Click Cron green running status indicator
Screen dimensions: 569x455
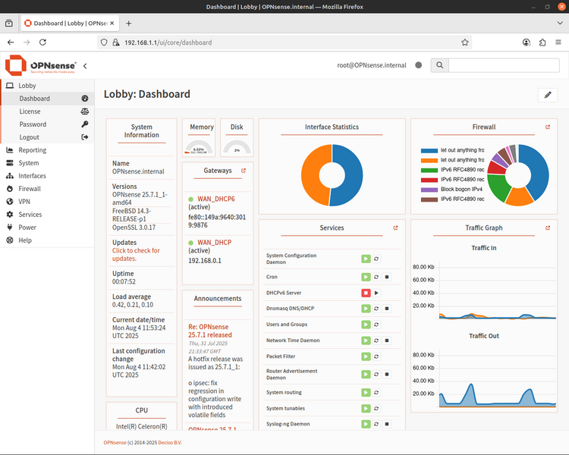tap(366, 277)
